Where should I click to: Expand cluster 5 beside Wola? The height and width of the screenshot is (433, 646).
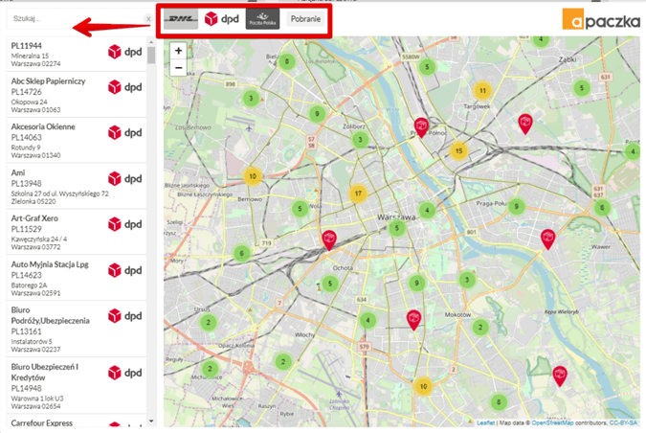tap(300, 209)
